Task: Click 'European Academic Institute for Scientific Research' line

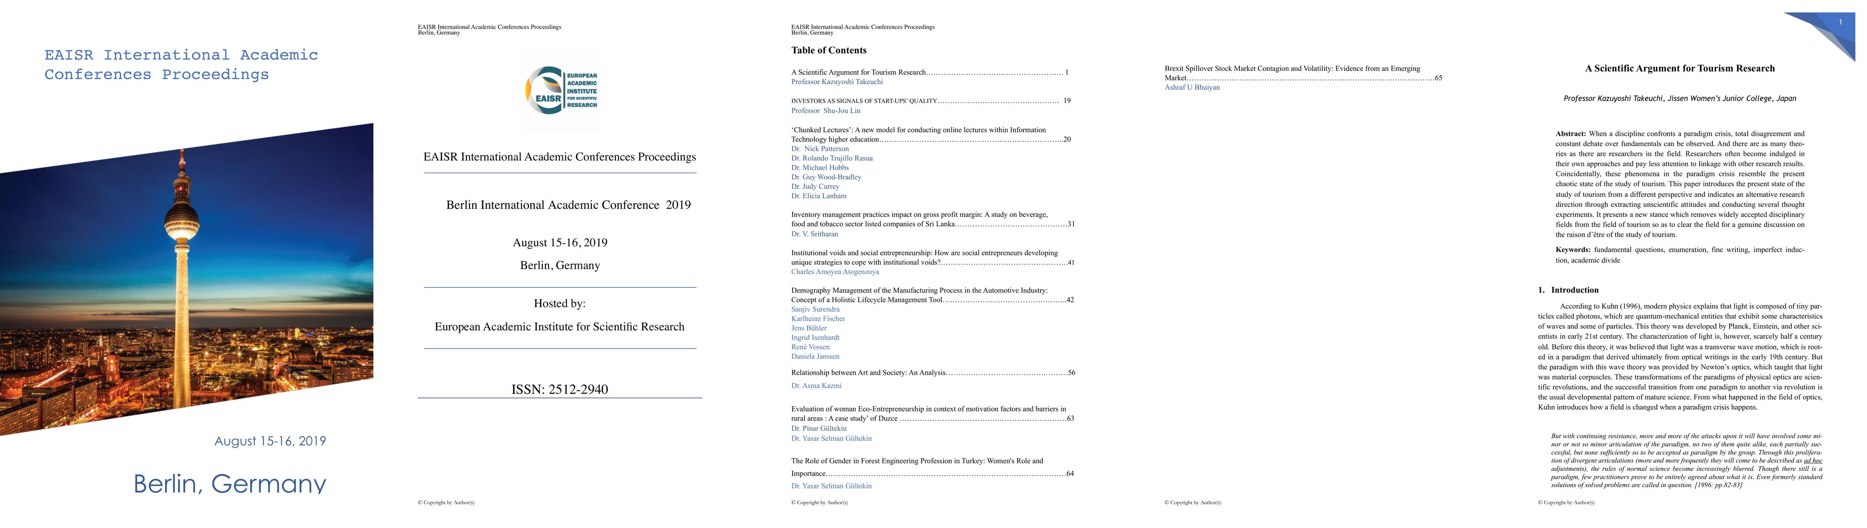Action: tap(560, 326)
